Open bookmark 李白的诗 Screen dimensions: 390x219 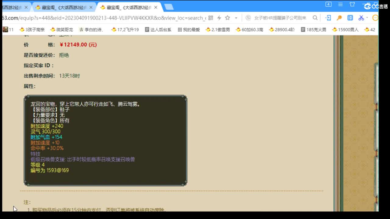pos(91,30)
